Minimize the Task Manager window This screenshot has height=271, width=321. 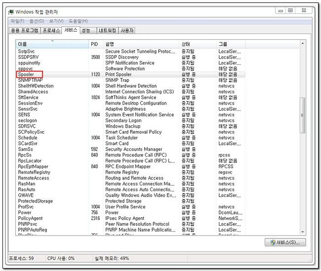click(x=281, y=11)
